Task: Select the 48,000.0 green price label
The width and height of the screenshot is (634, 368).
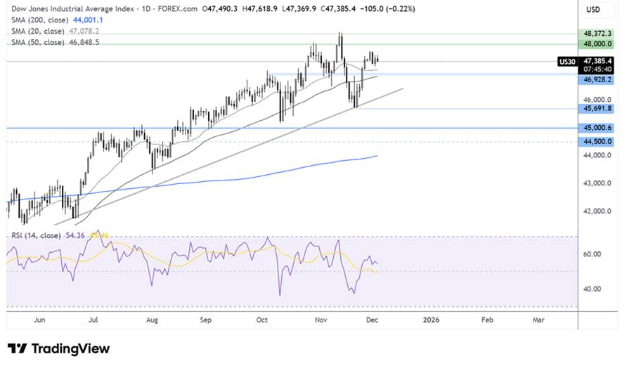Action: [x=596, y=44]
